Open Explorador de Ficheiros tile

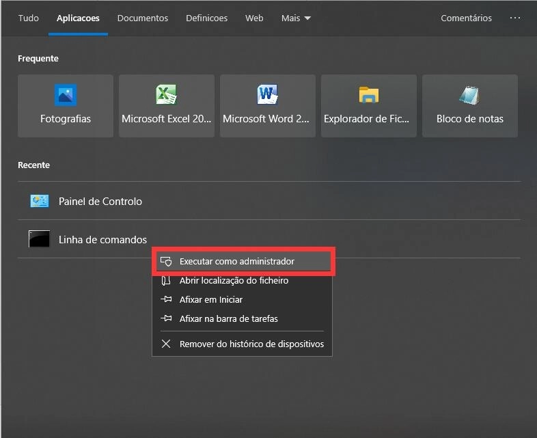(369, 106)
